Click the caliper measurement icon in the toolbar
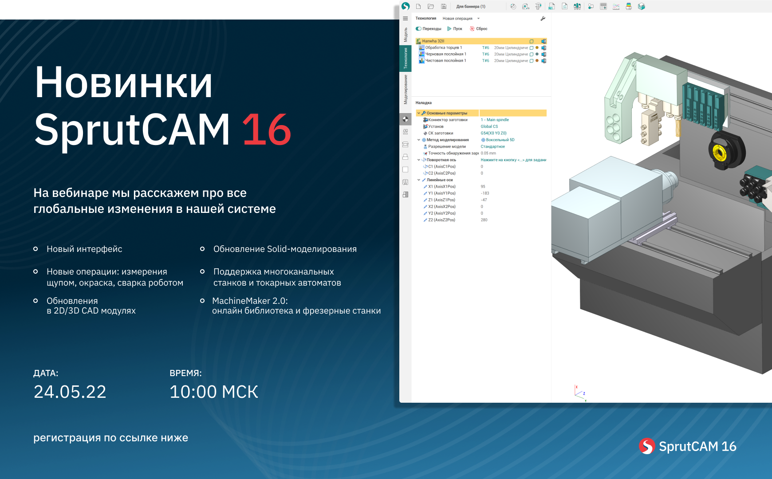Viewport: 772px width, 479px height. 538,6
